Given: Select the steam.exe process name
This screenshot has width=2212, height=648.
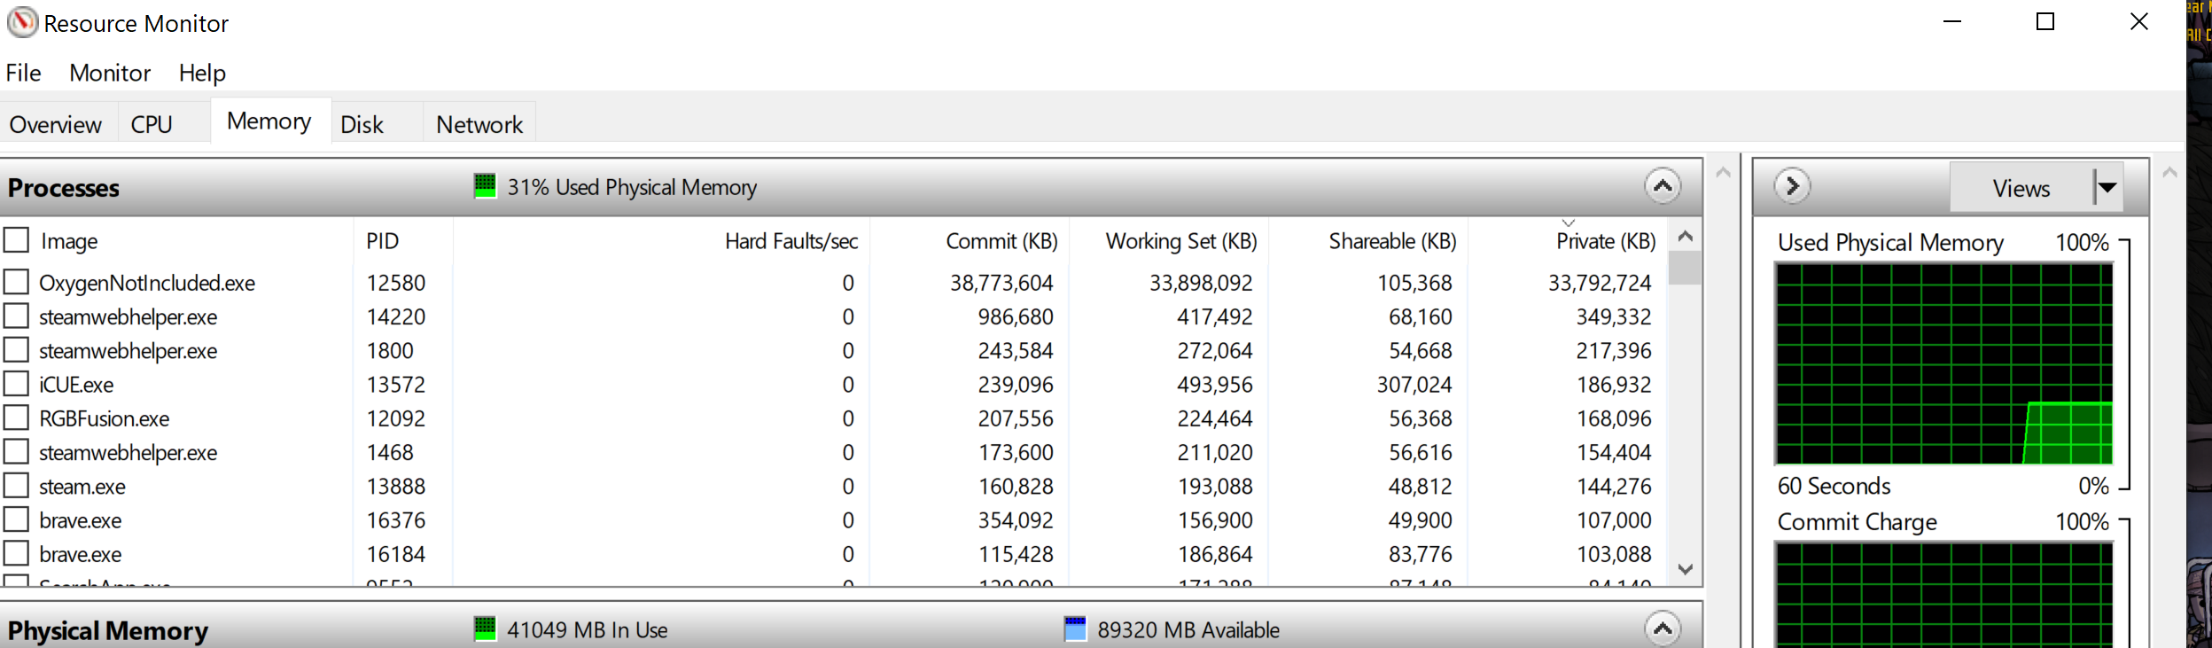Looking at the screenshot, I should click(x=82, y=487).
